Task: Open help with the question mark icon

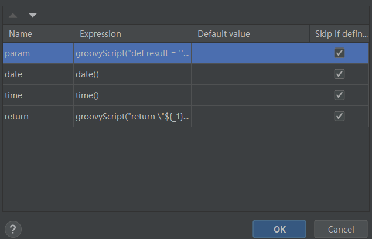Action: tap(13, 229)
